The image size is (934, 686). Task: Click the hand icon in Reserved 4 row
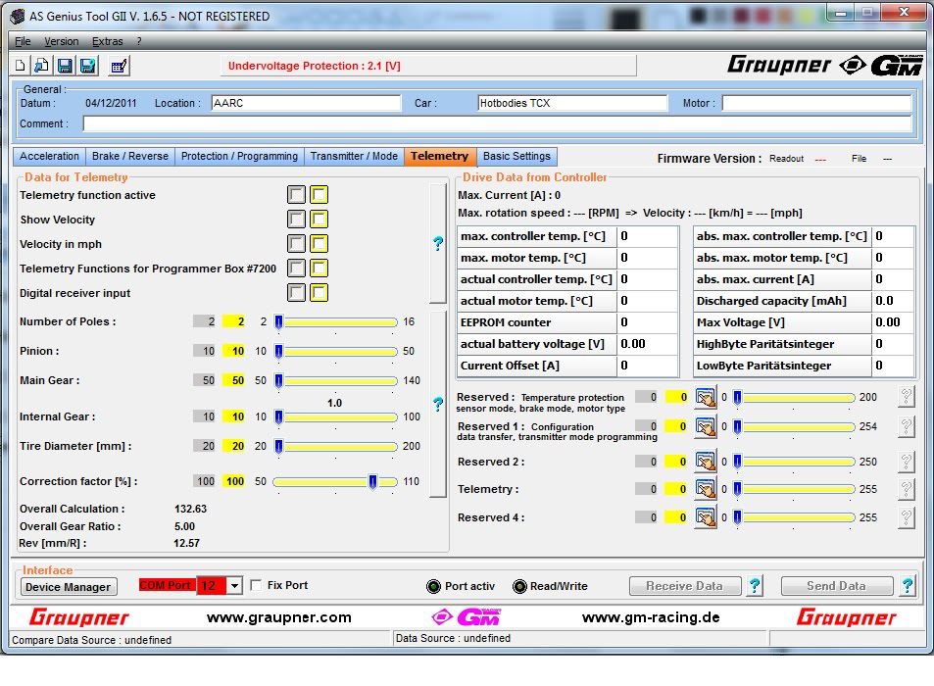coord(706,517)
